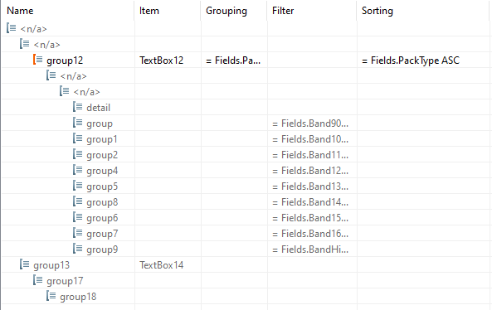The width and height of the screenshot is (492, 310).
Task: Edit the Fields.BandHi filter cell for group9
Action: click(312, 249)
